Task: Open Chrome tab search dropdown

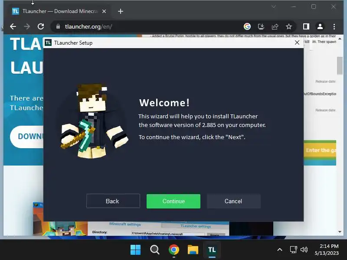Action: (x=274, y=6)
